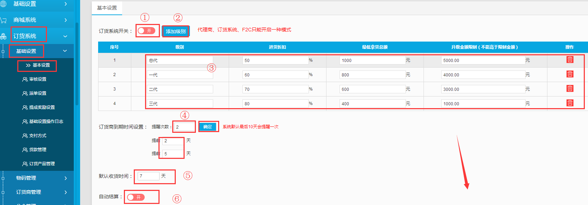Click the 进货折扣 column header
This screenshot has width=588, height=205.
(x=277, y=47)
